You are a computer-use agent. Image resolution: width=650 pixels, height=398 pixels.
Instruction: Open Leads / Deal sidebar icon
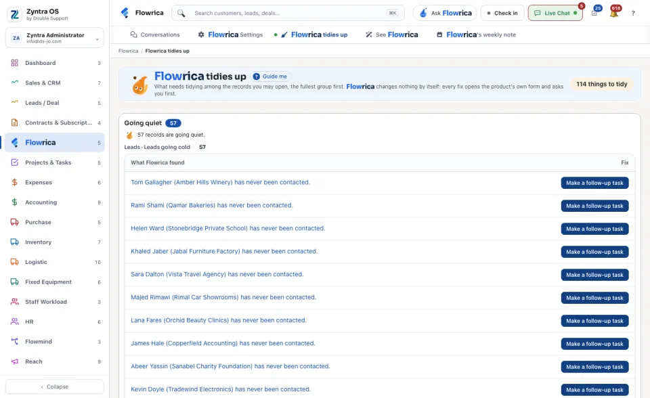click(14, 103)
